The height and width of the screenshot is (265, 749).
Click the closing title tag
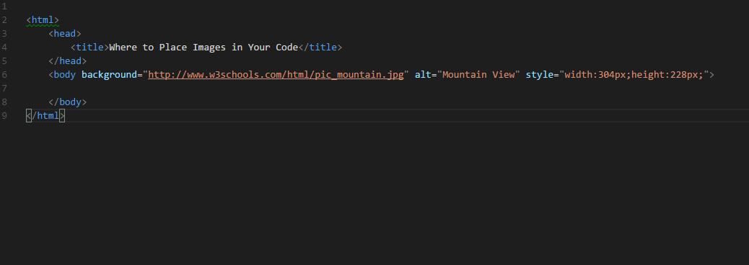[320, 48]
